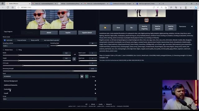Image resolution: width=199 pixels, height=111 pixels.
Task: Open the Gradio footer link
Action: tap(100, 104)
